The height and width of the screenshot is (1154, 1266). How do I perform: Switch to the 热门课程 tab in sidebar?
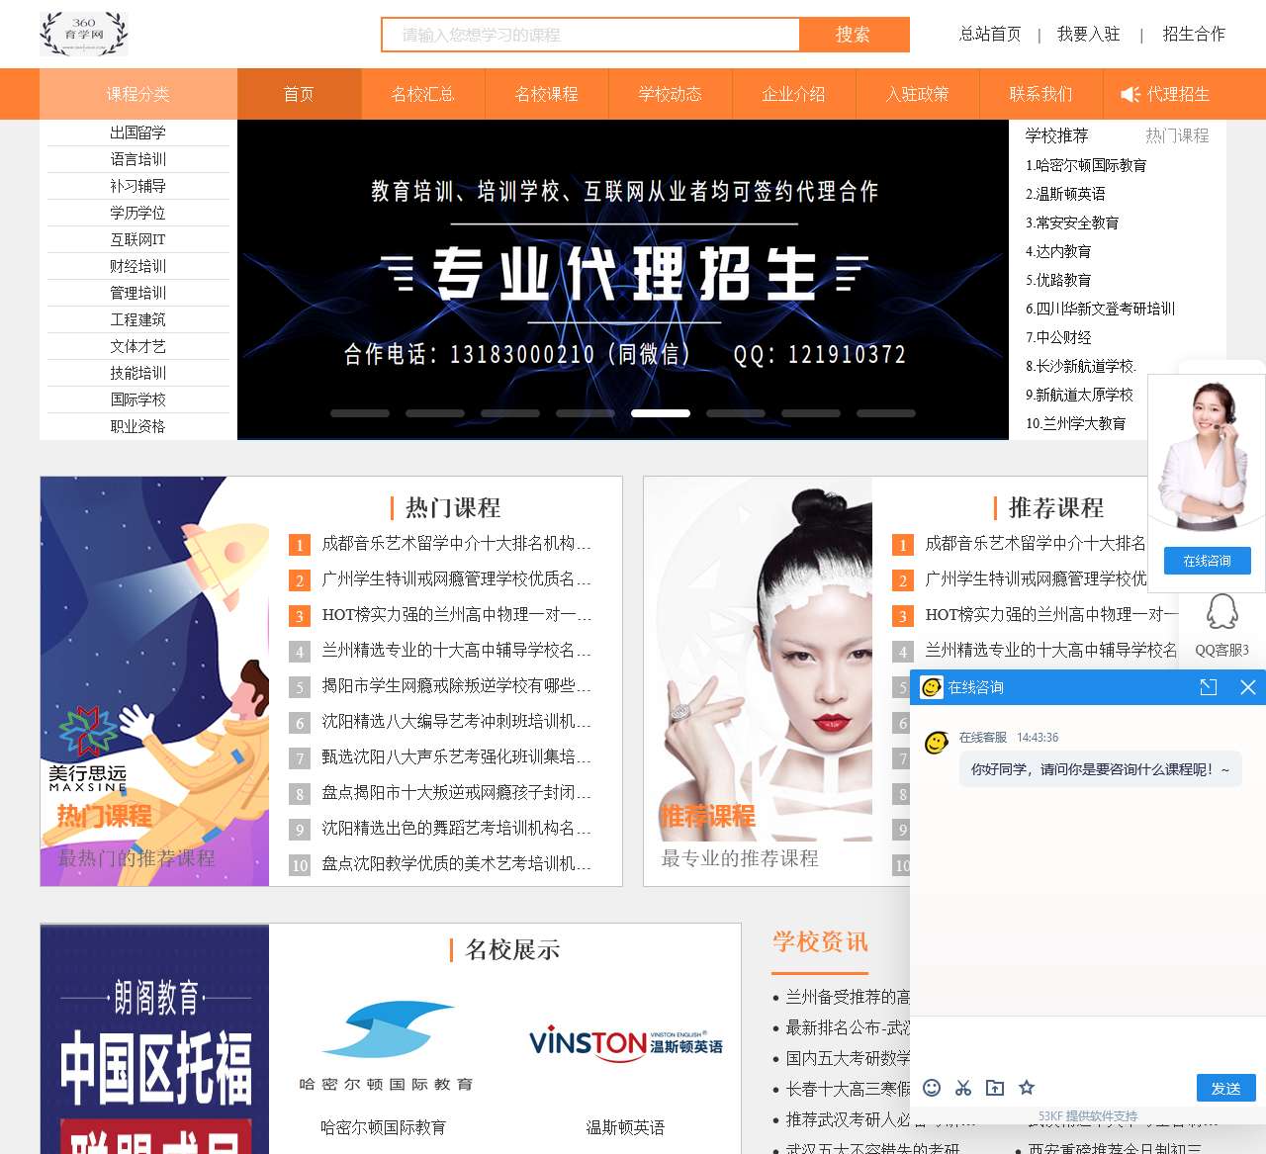(1177, 135)
